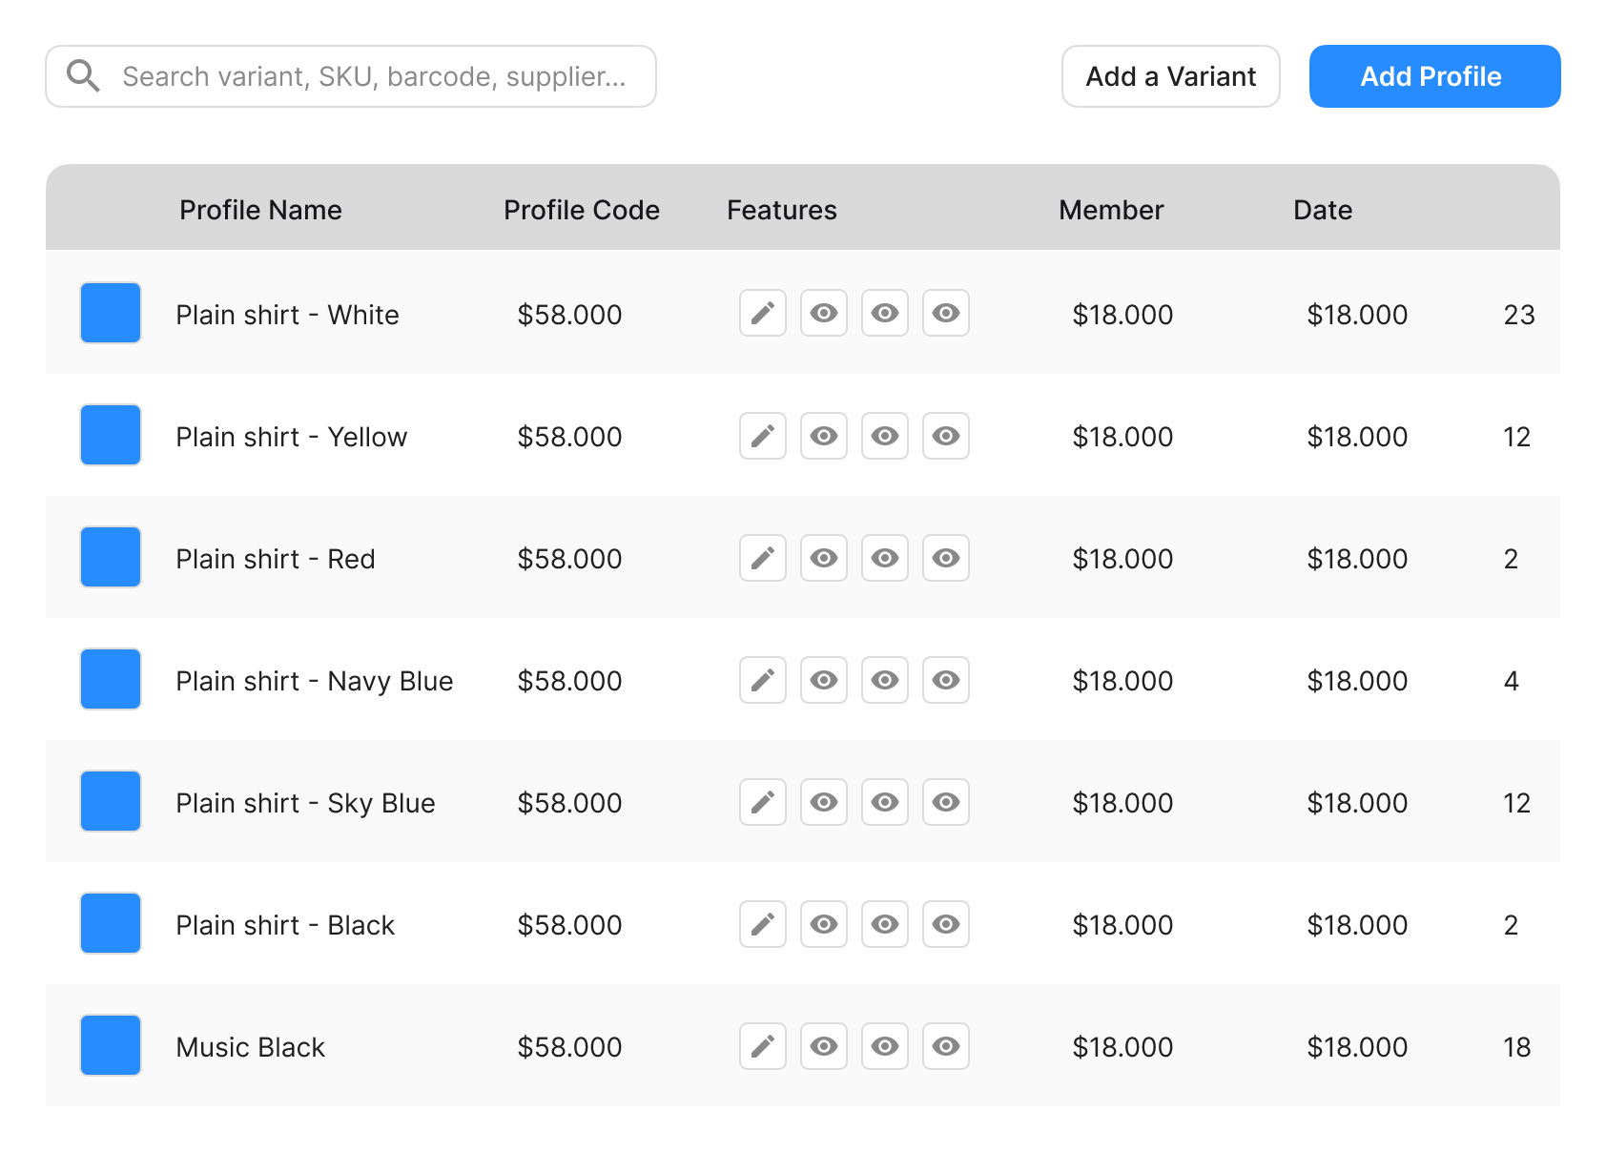Click the Features column header
This screenshot has height=1152, width=1606.
(781, 210)
